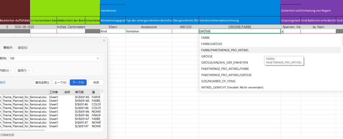Expand the search history chevron in Stil field

point(98,58)
